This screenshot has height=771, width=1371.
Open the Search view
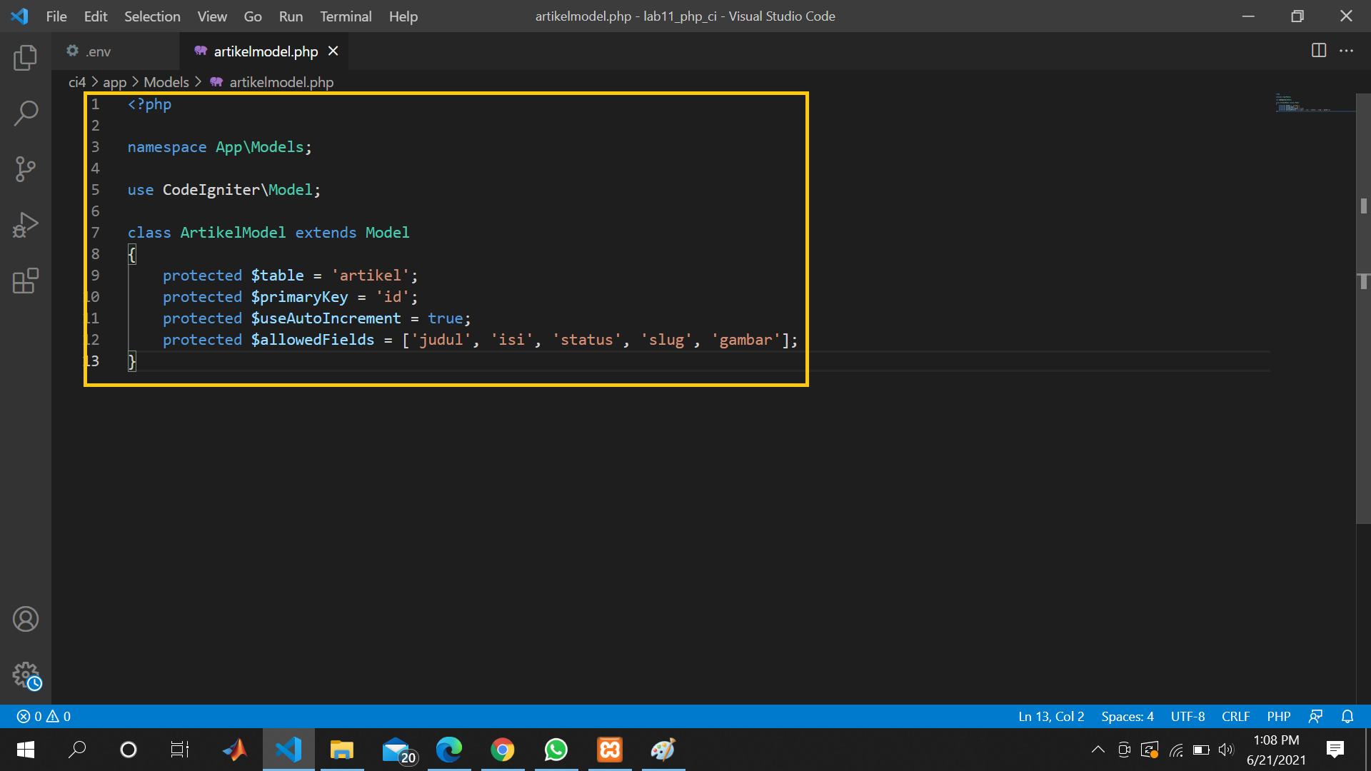(26, 113)
